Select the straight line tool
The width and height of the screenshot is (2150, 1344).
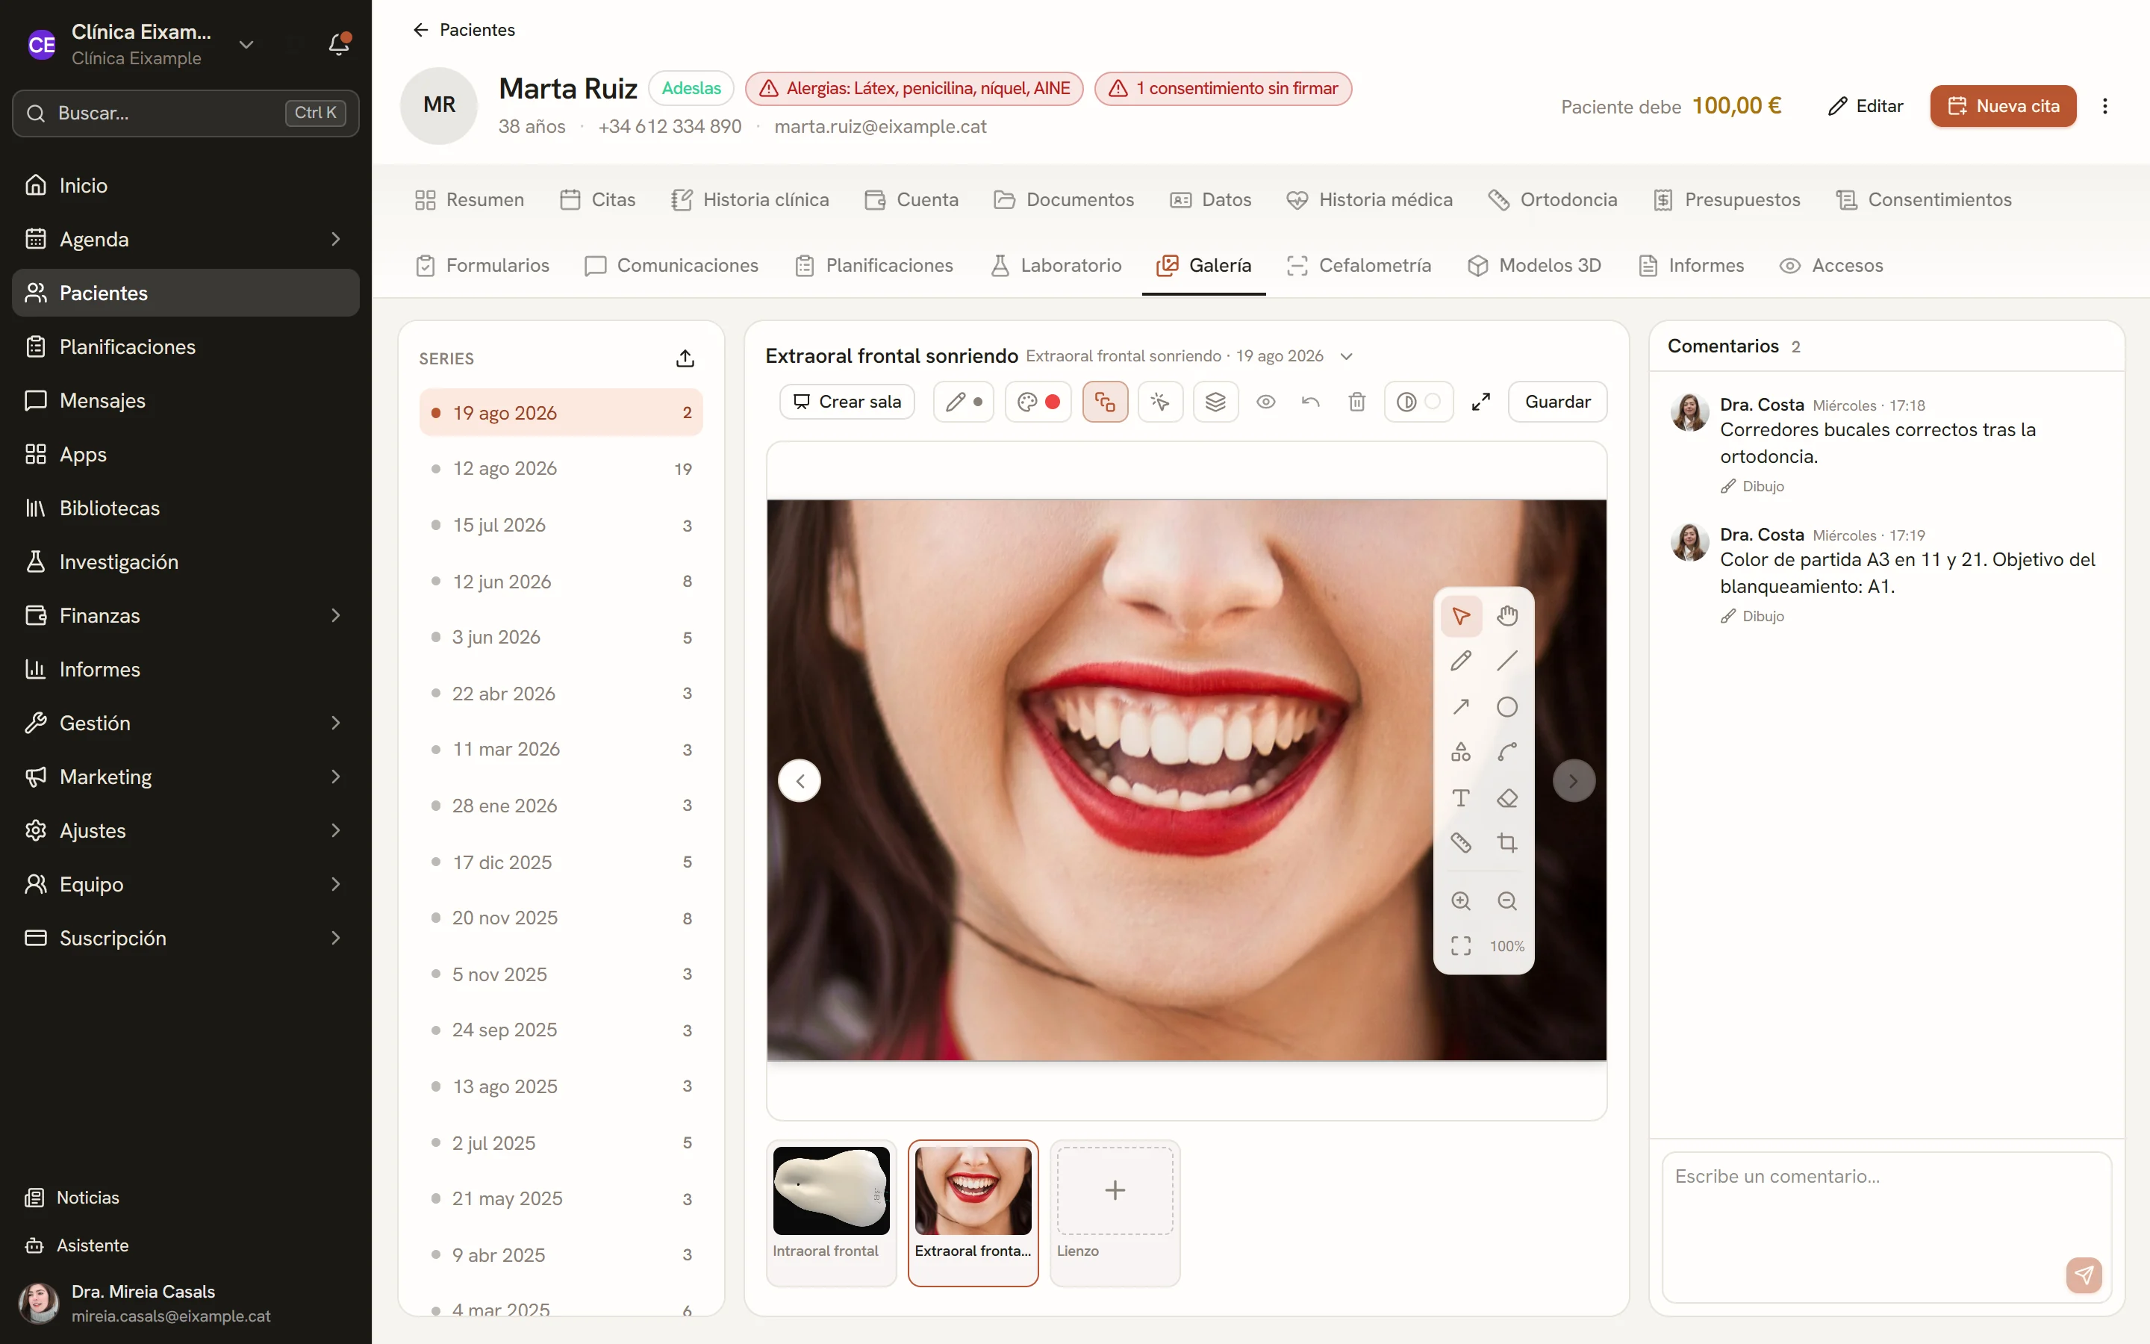[x=1506, y=662]
